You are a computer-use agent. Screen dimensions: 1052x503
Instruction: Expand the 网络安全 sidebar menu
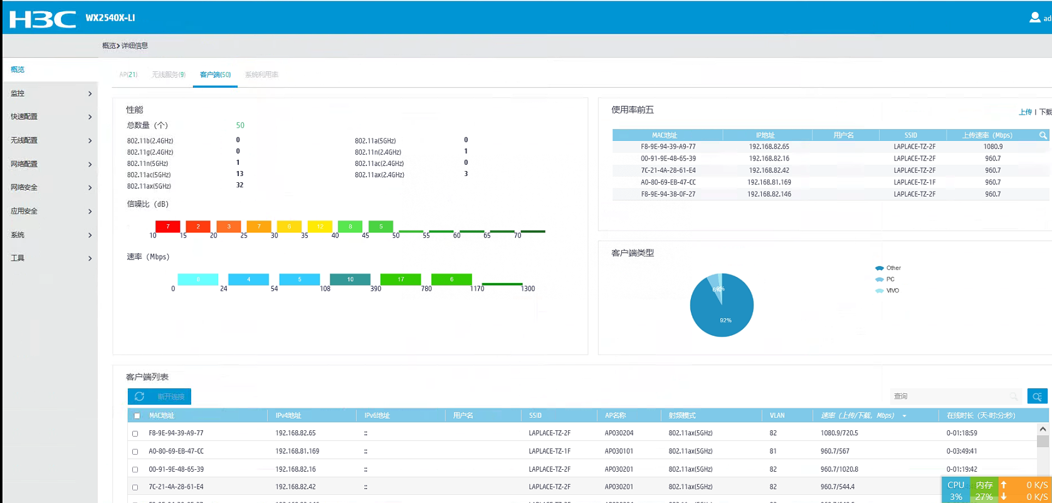(50, 187)
